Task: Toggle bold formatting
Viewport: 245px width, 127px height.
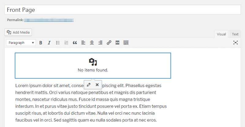Action: point(41,43)
